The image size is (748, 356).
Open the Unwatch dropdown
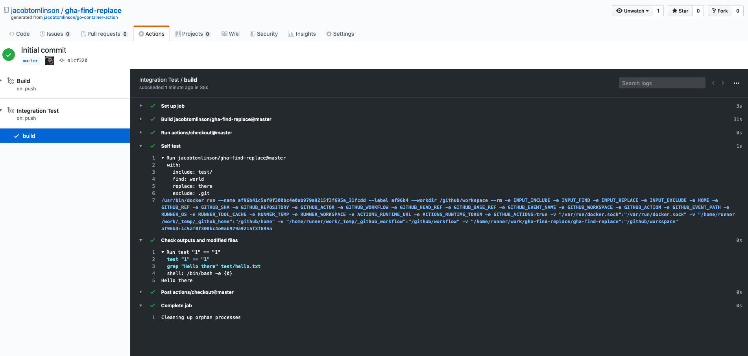coord(632,11)
